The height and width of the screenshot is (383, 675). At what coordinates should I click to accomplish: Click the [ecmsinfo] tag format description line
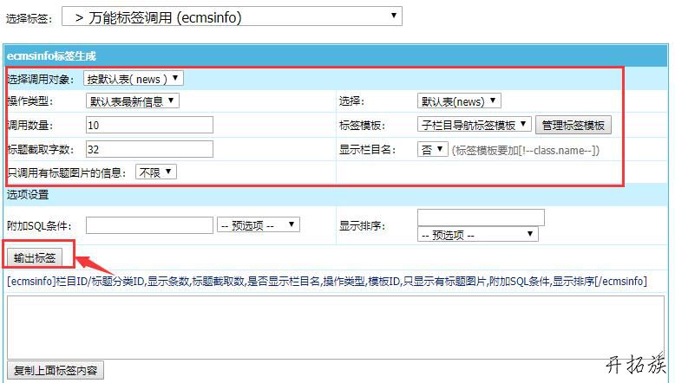[327, 281]
